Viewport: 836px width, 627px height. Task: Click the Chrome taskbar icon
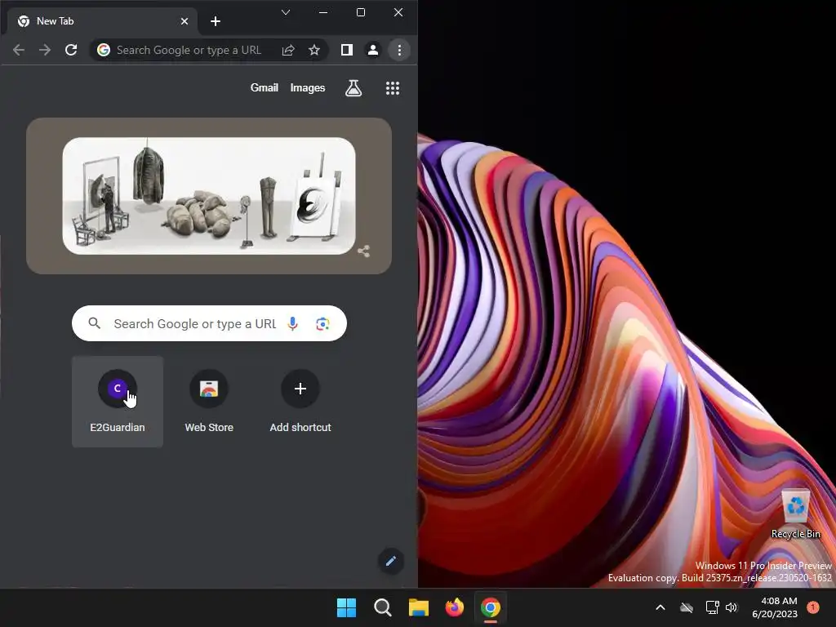pyautogui.click(x=491, y=607)
